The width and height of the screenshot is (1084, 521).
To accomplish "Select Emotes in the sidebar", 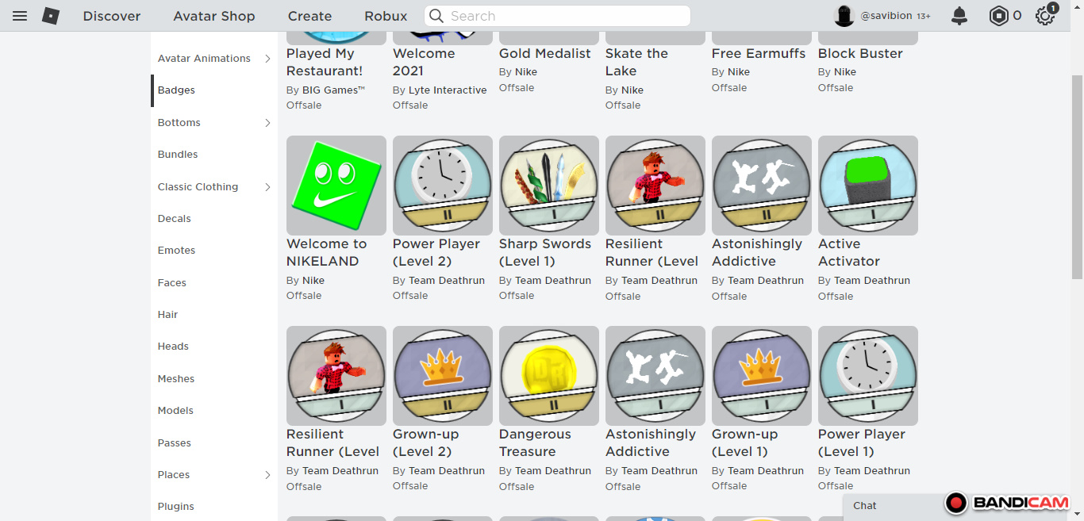I will [x=176, y=251].
